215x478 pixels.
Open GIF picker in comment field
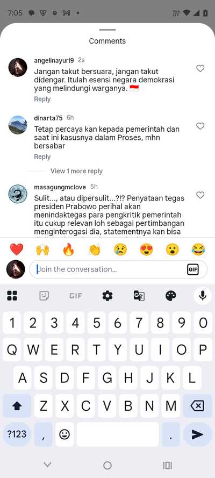click(193, 269)
